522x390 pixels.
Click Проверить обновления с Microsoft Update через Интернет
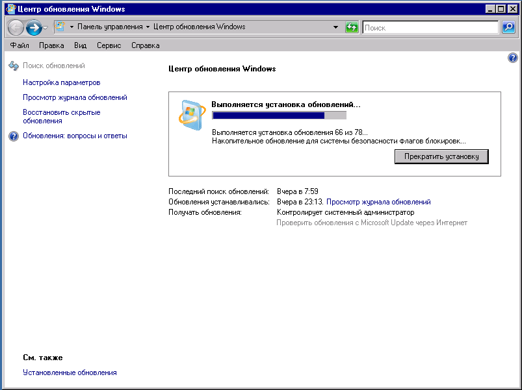click(372, 223)
